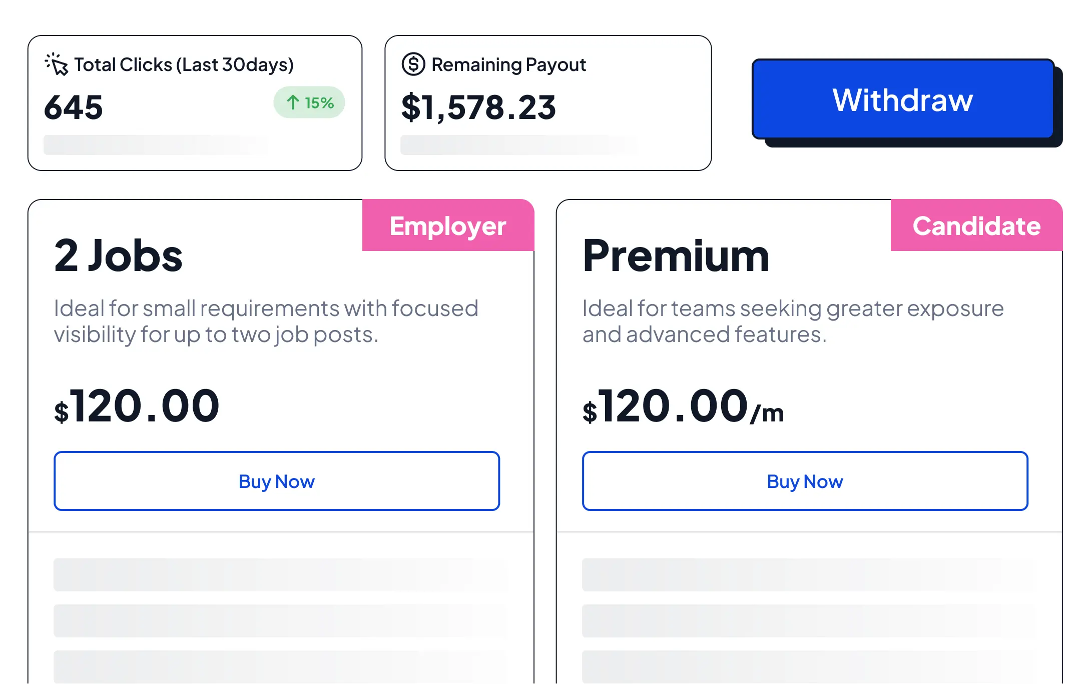Screen dimensions: 1089x684
Task: Click the cursor click icon beside Total Clicks
Action: (x=56, y=64)
